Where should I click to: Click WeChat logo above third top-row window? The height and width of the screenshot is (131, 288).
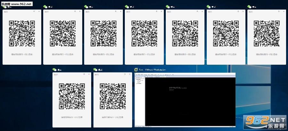(86, 7)
